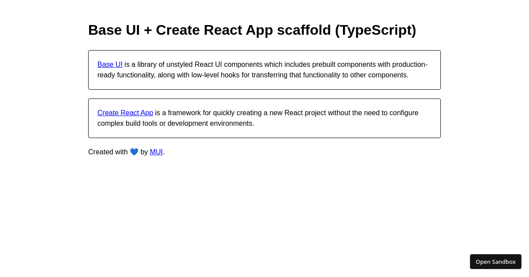Click the border of the first card
Screen dimensions: 529x277
pyautogui.click(x=264, y=50)
